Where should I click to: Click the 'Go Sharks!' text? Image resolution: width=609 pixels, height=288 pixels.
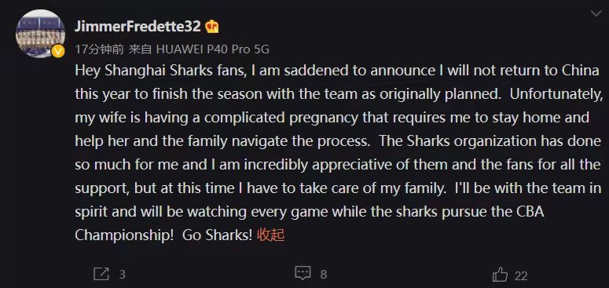(218, 235)
